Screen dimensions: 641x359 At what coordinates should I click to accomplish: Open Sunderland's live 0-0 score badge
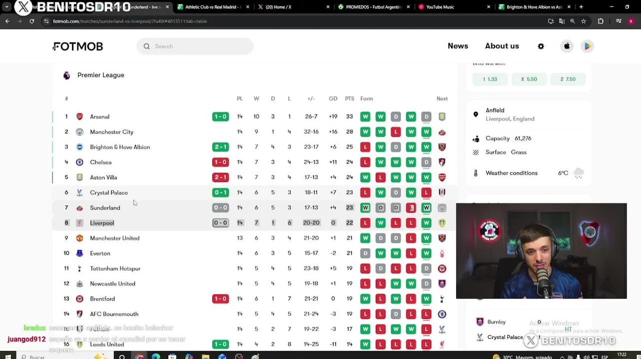point(220,208)
